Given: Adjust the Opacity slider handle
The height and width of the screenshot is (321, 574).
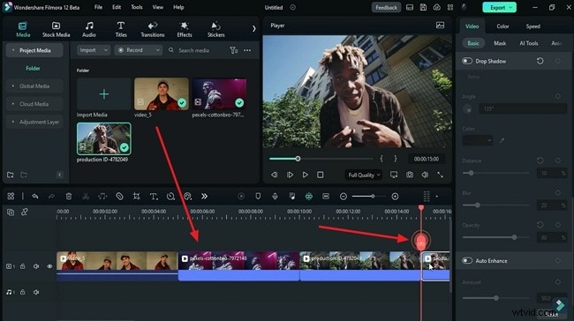Looking at the screenshot, I should (514, 237).
